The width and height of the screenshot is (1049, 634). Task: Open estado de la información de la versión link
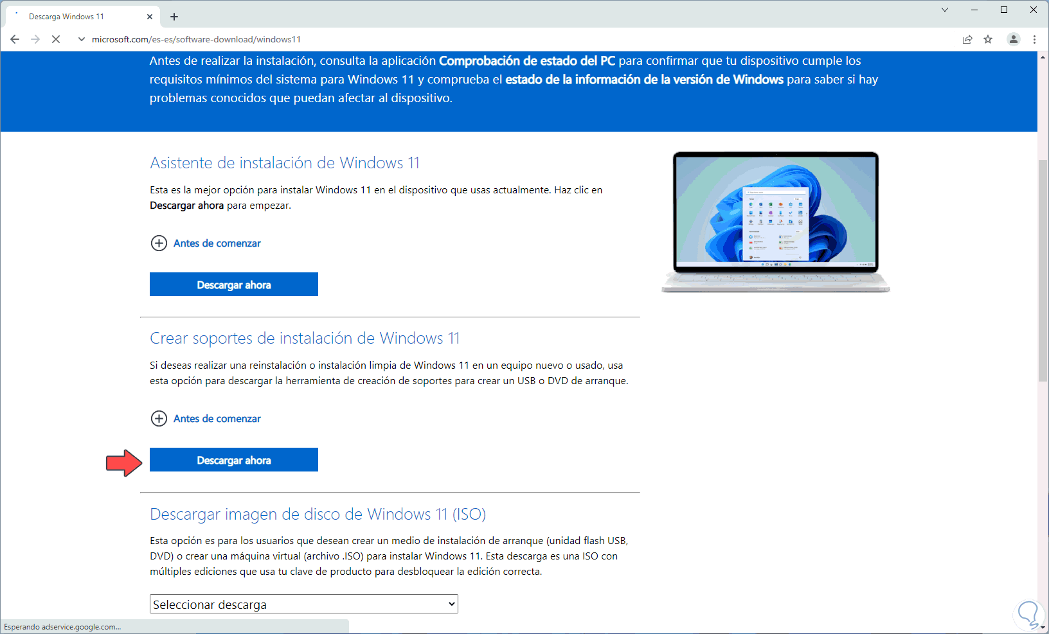644,80
